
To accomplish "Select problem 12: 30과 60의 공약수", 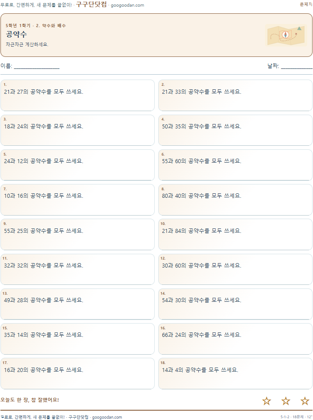I will (x=235, y=269).
